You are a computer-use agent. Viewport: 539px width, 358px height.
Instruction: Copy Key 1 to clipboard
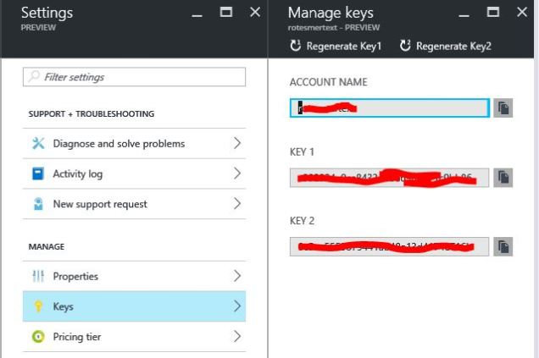503,178
